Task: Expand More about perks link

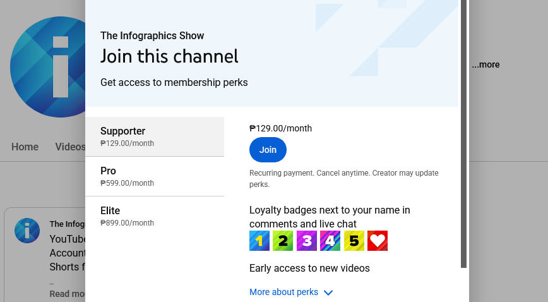Action: [283, 292]
